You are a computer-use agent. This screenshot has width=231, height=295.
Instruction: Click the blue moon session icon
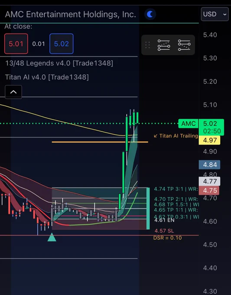pos(150,14)
